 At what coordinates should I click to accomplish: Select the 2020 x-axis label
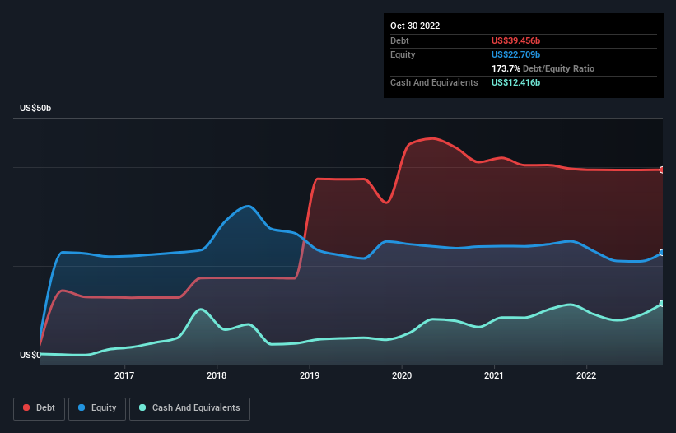coord(402,375)
